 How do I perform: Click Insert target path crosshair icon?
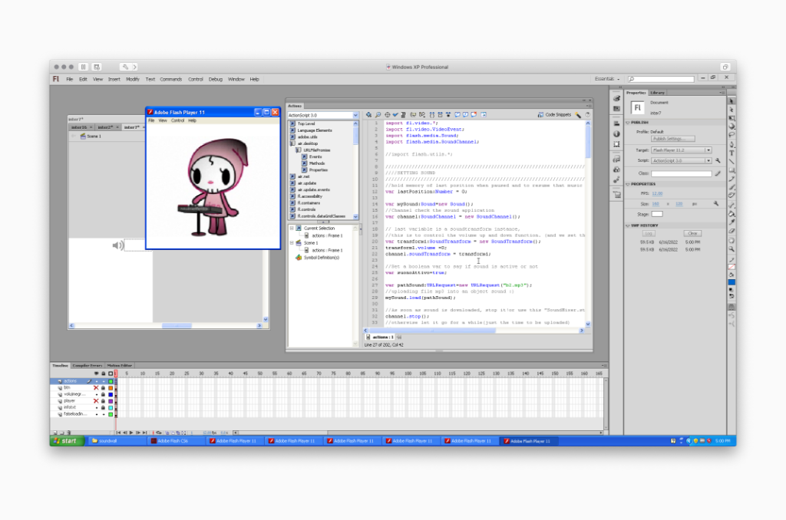point(387,115)
